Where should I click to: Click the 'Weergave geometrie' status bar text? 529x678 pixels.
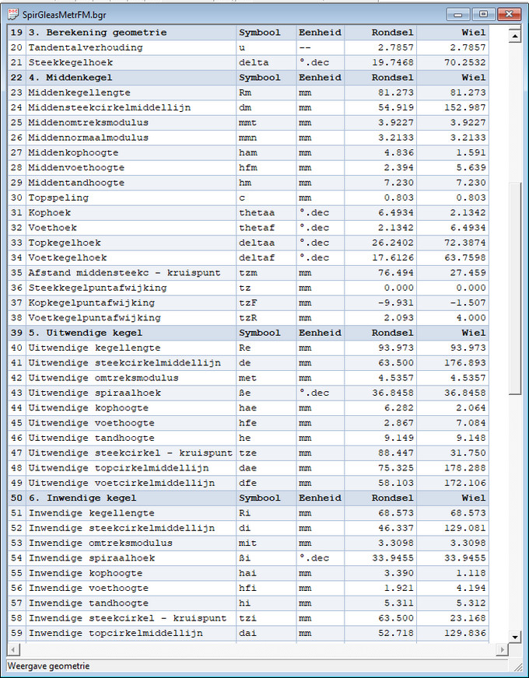(48, 666)
